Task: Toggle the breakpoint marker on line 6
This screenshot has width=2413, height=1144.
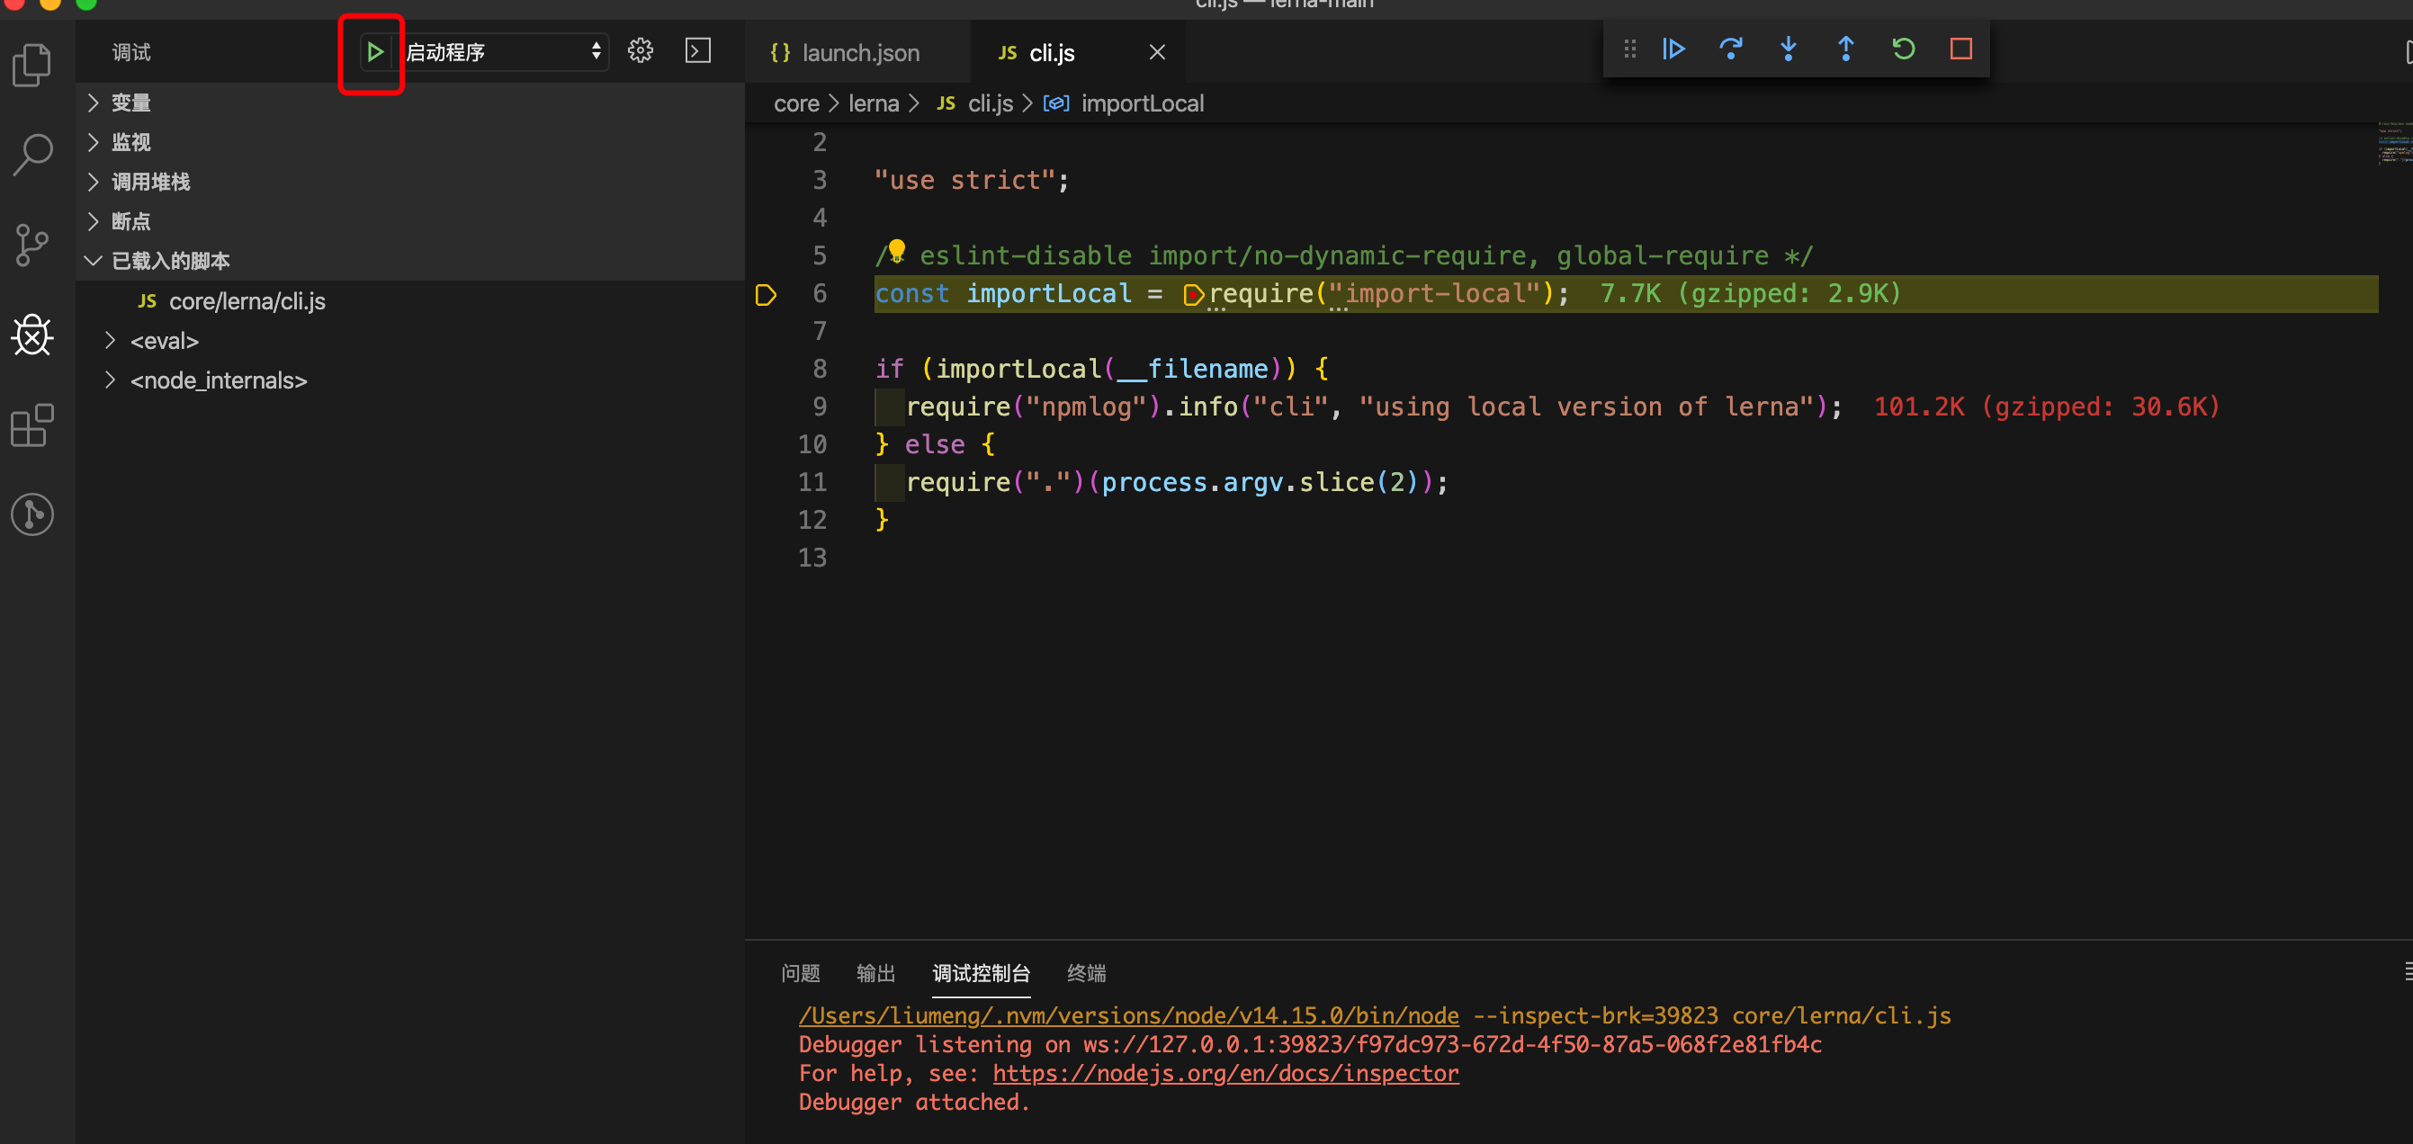Action: (x=766, y=295)
